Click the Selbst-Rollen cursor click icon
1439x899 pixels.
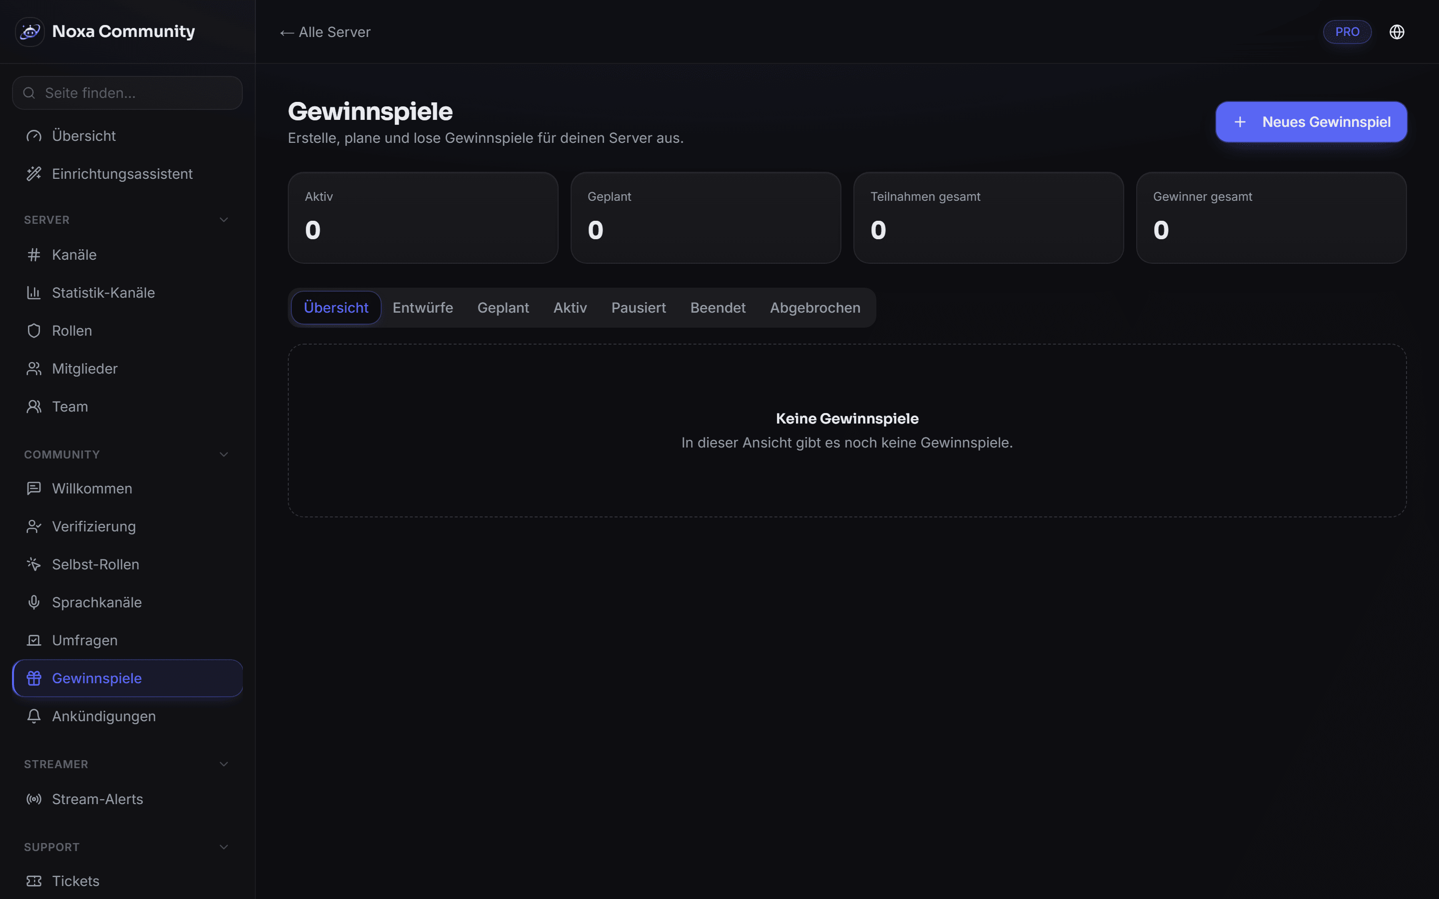[34, 564]
